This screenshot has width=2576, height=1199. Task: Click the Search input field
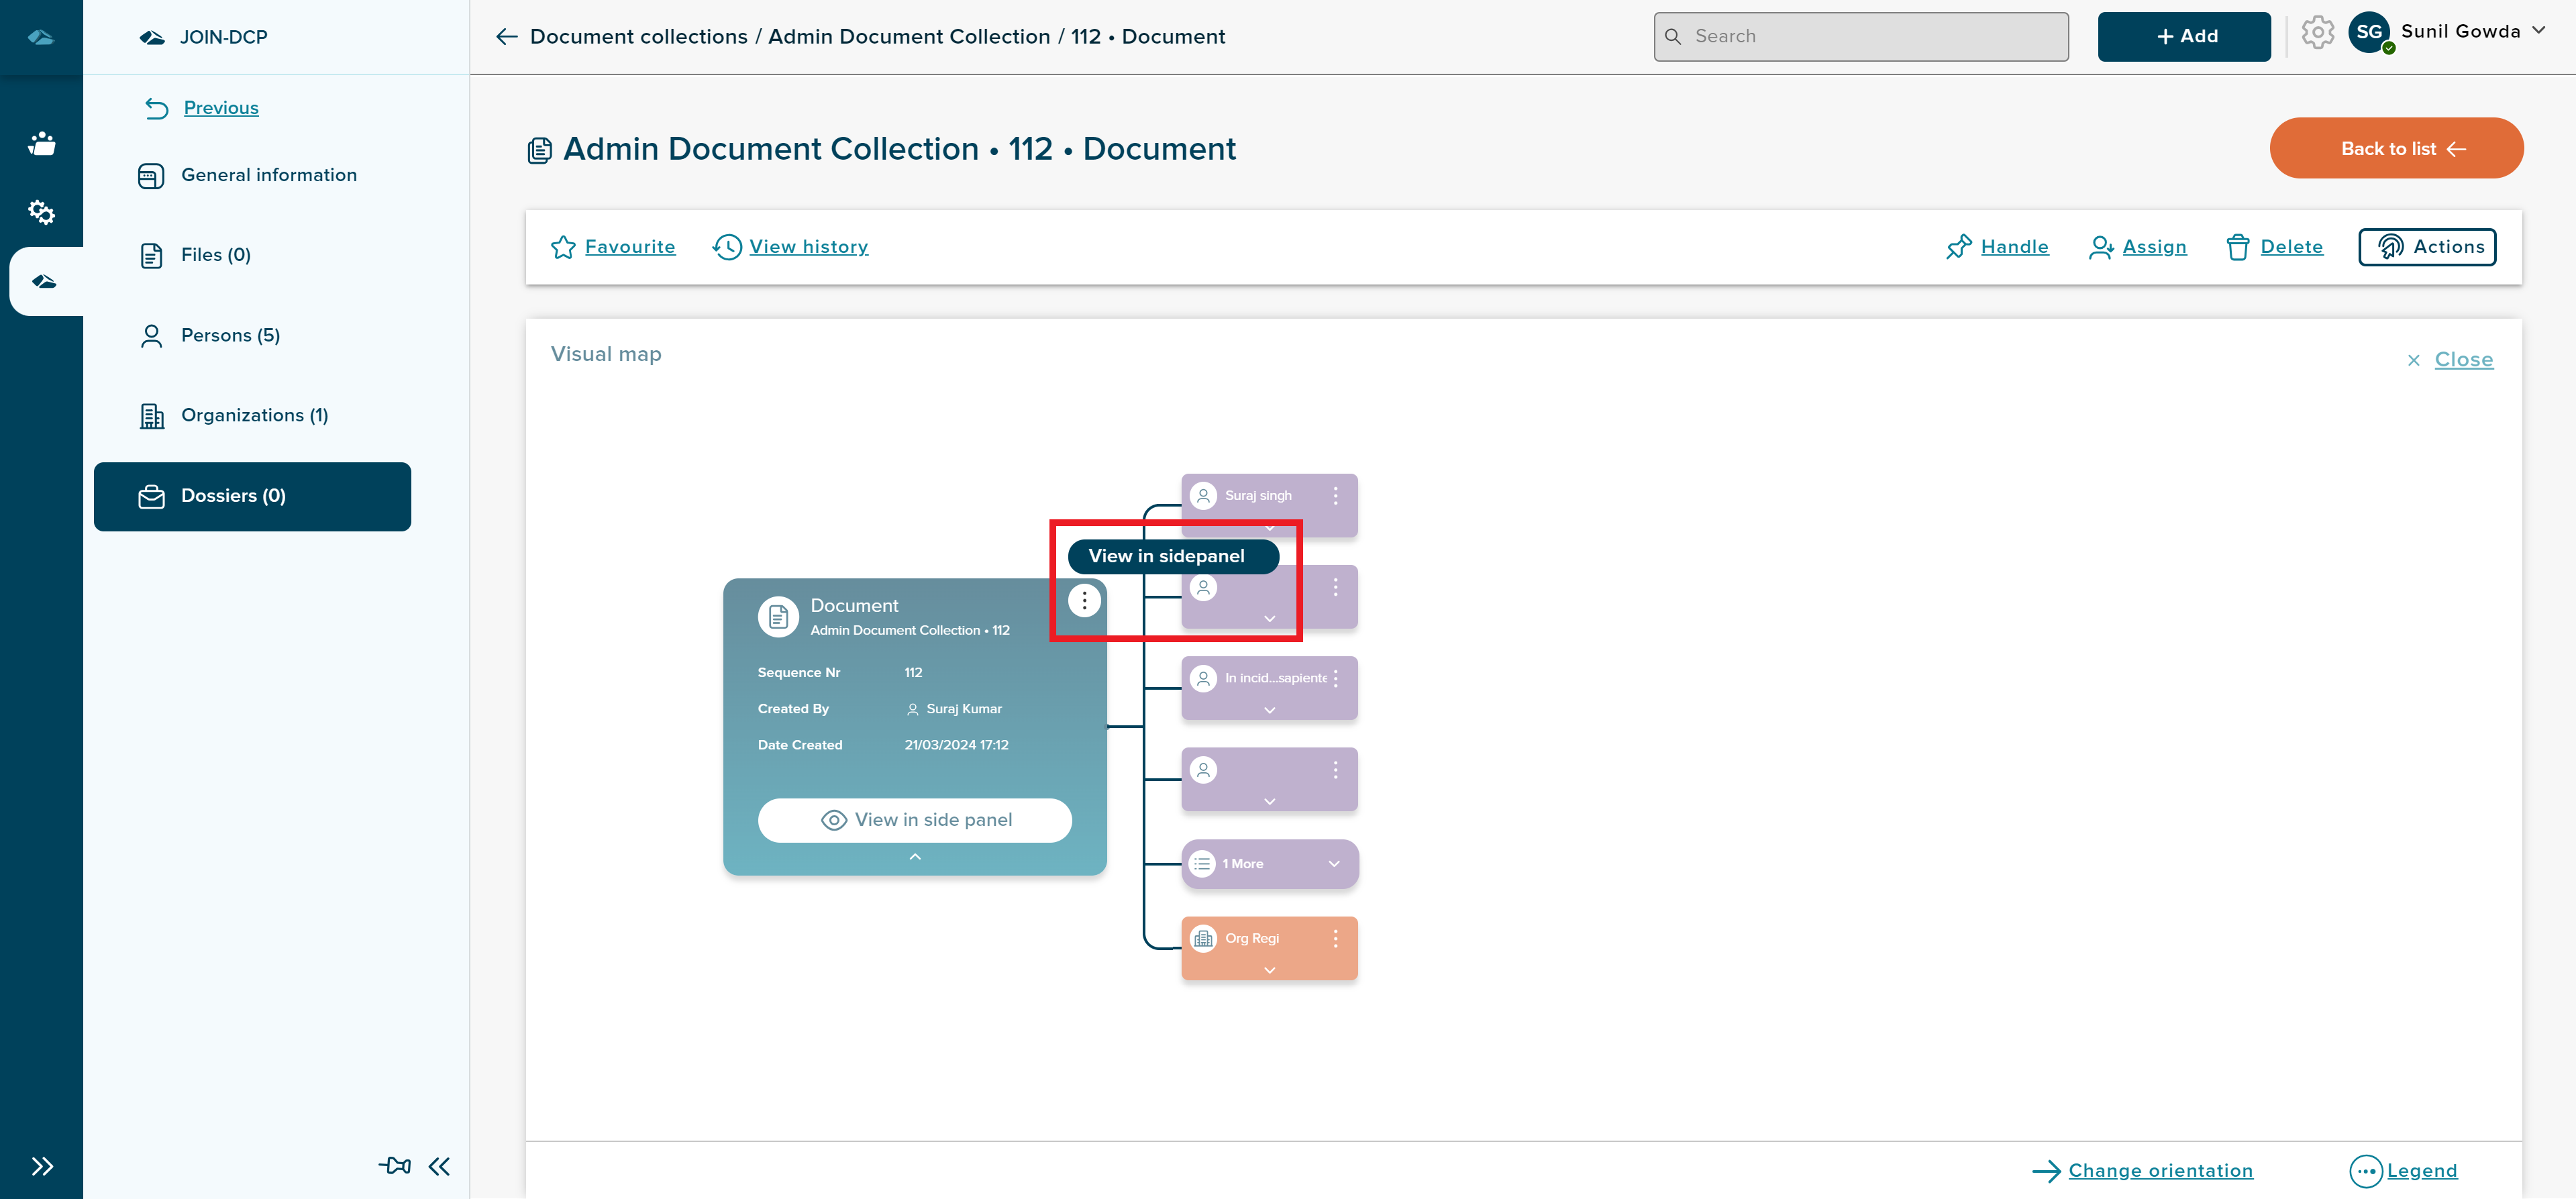[1860, 37]
